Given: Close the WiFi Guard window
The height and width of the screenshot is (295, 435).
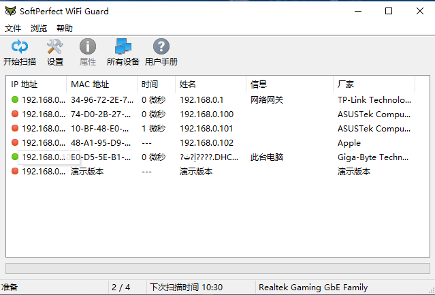Looking at the screenshot, I should (x=420, y=11).
